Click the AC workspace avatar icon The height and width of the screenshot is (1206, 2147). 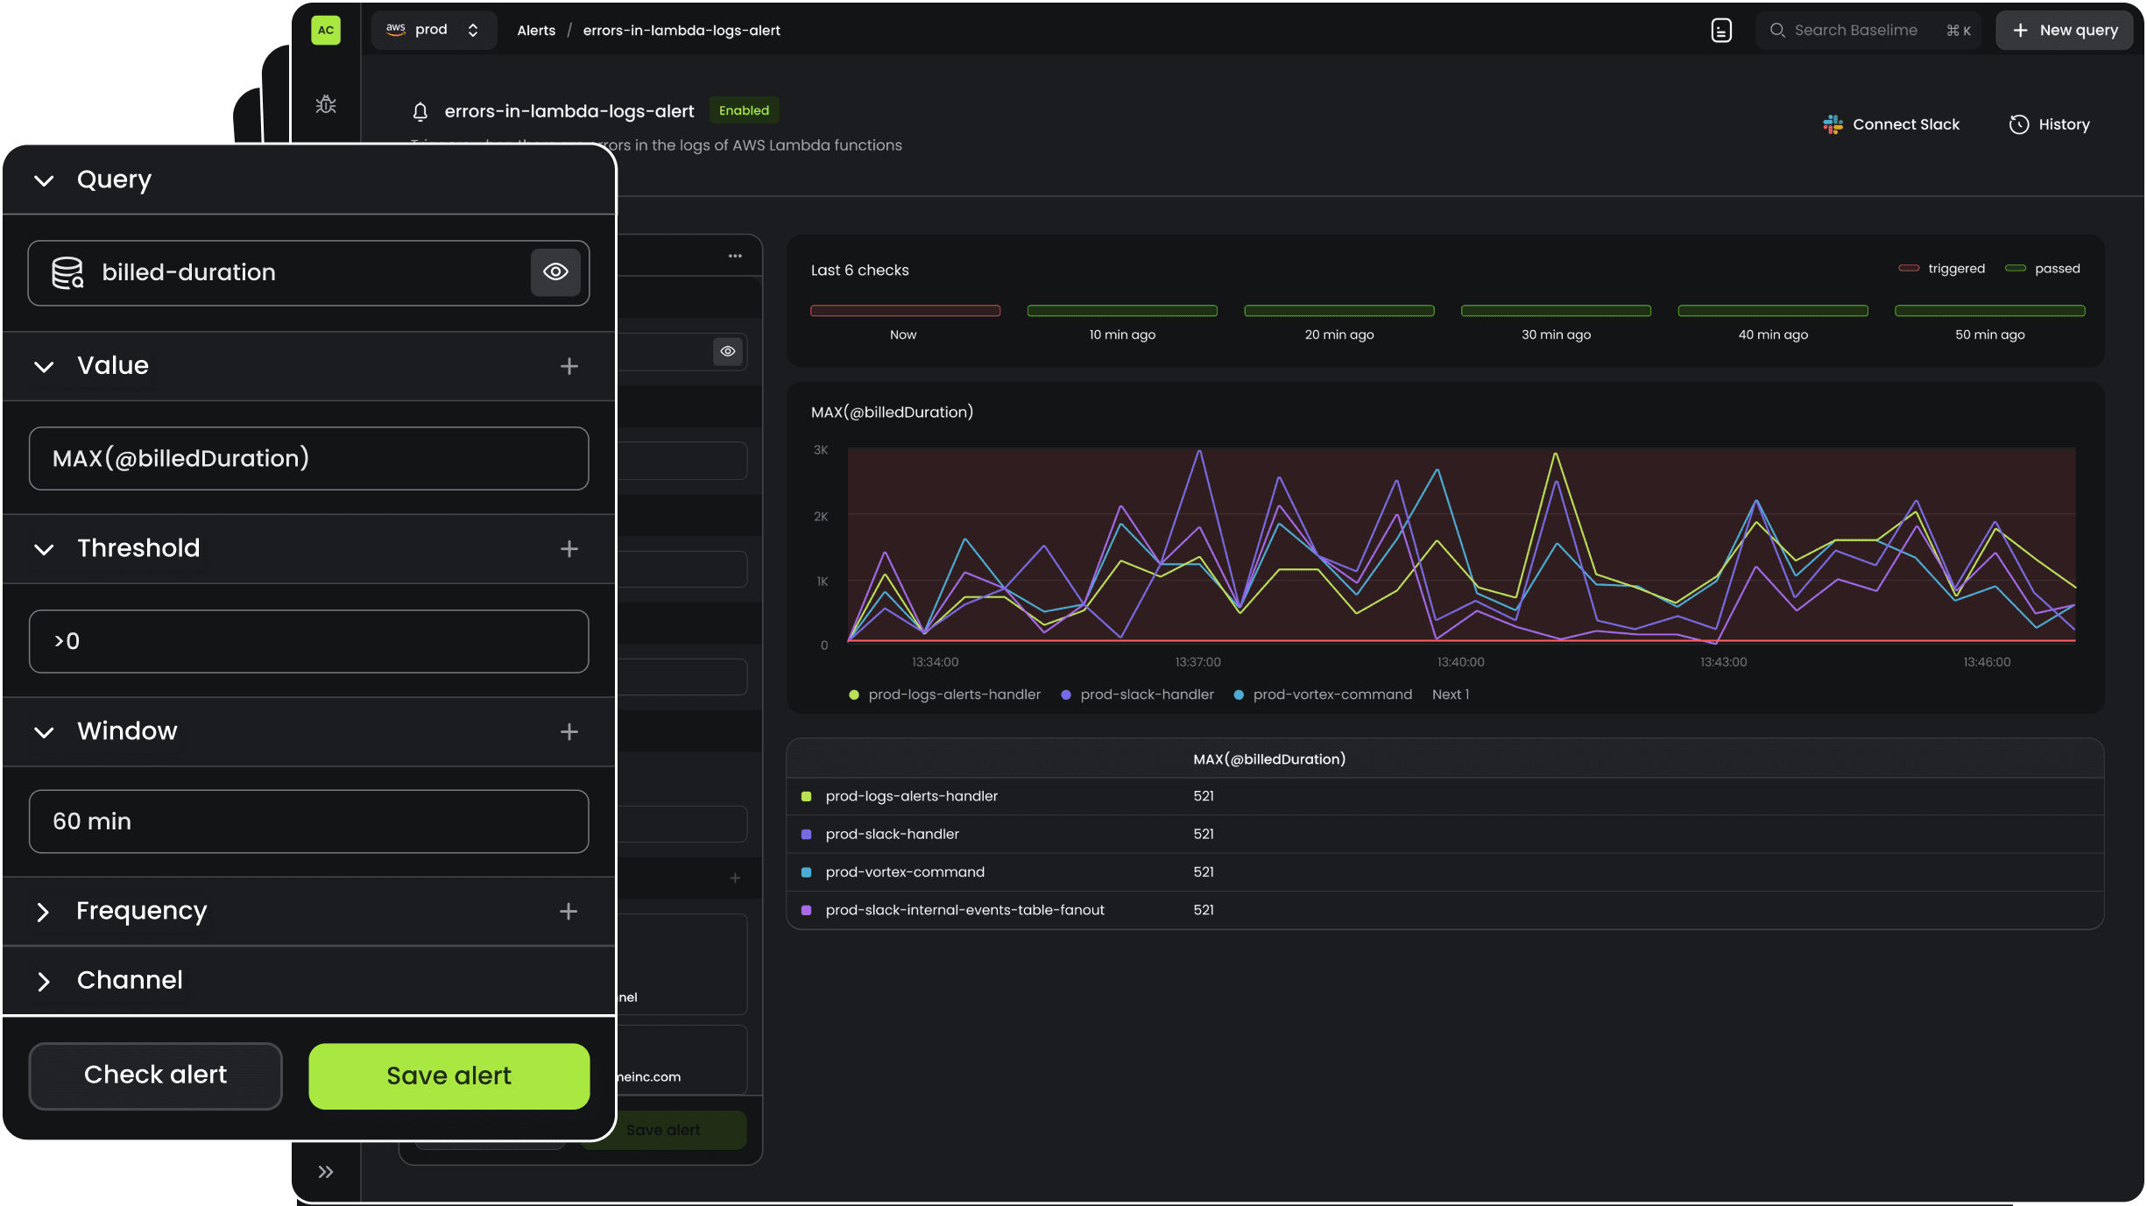pos(326,30)
